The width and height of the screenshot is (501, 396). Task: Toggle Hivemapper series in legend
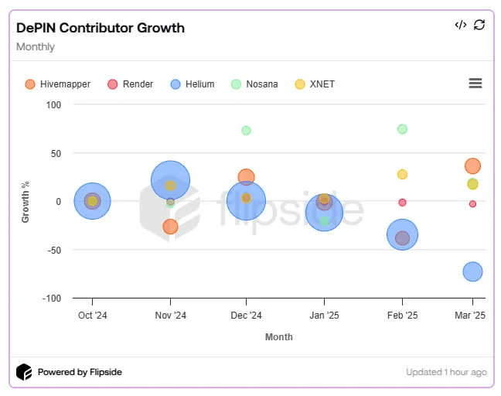coord(58,84)
